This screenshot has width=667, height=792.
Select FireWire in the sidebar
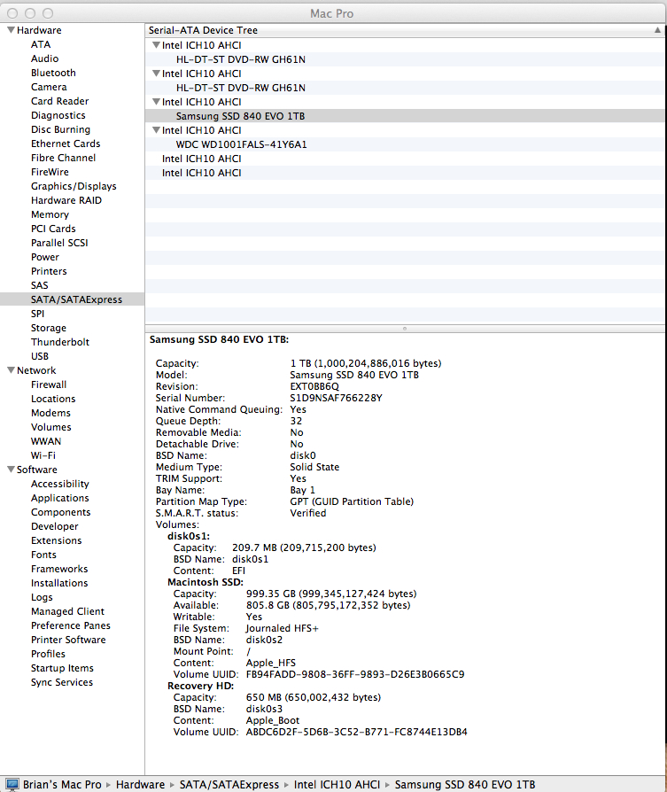pos(50,172)
